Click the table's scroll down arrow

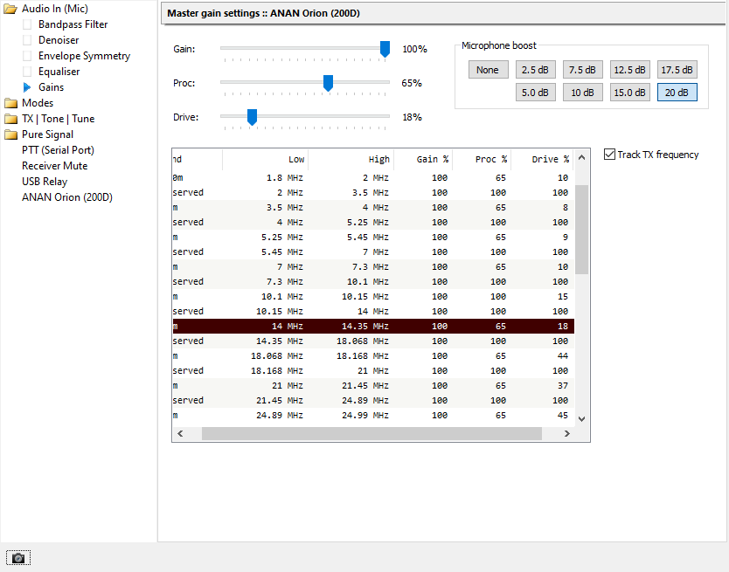[x=581, y=419]
